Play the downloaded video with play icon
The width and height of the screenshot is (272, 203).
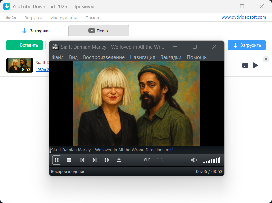point(255,65)
